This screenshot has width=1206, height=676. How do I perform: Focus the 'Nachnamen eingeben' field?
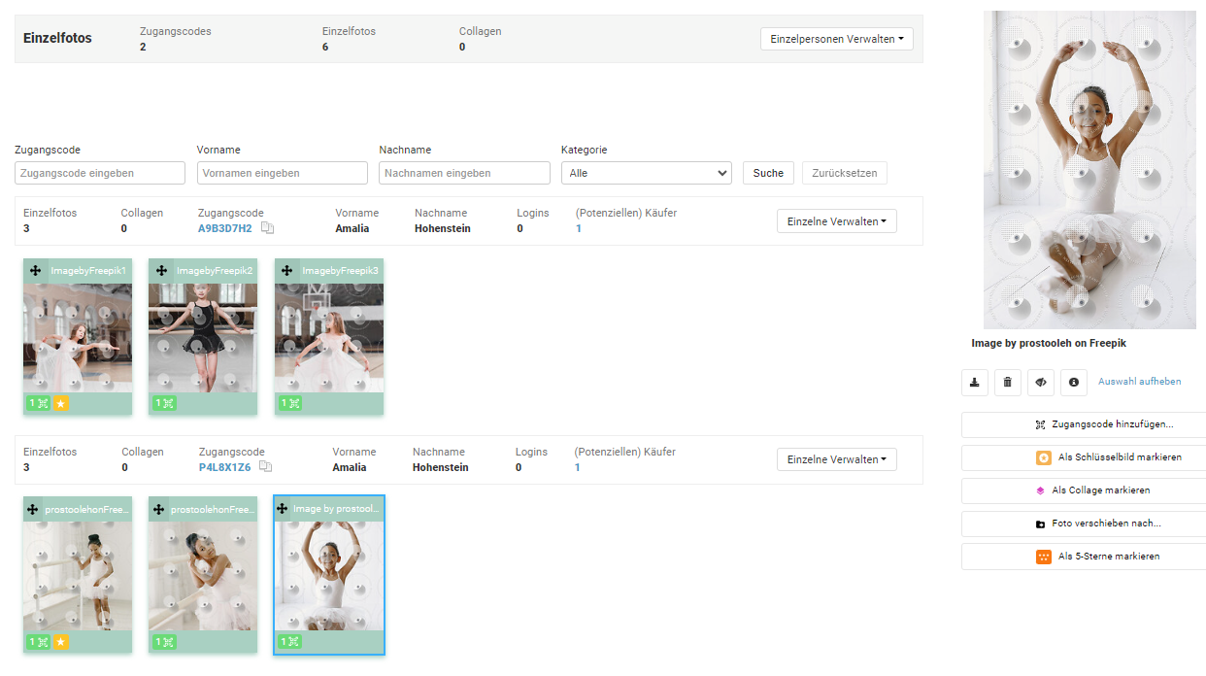(464, 173)
